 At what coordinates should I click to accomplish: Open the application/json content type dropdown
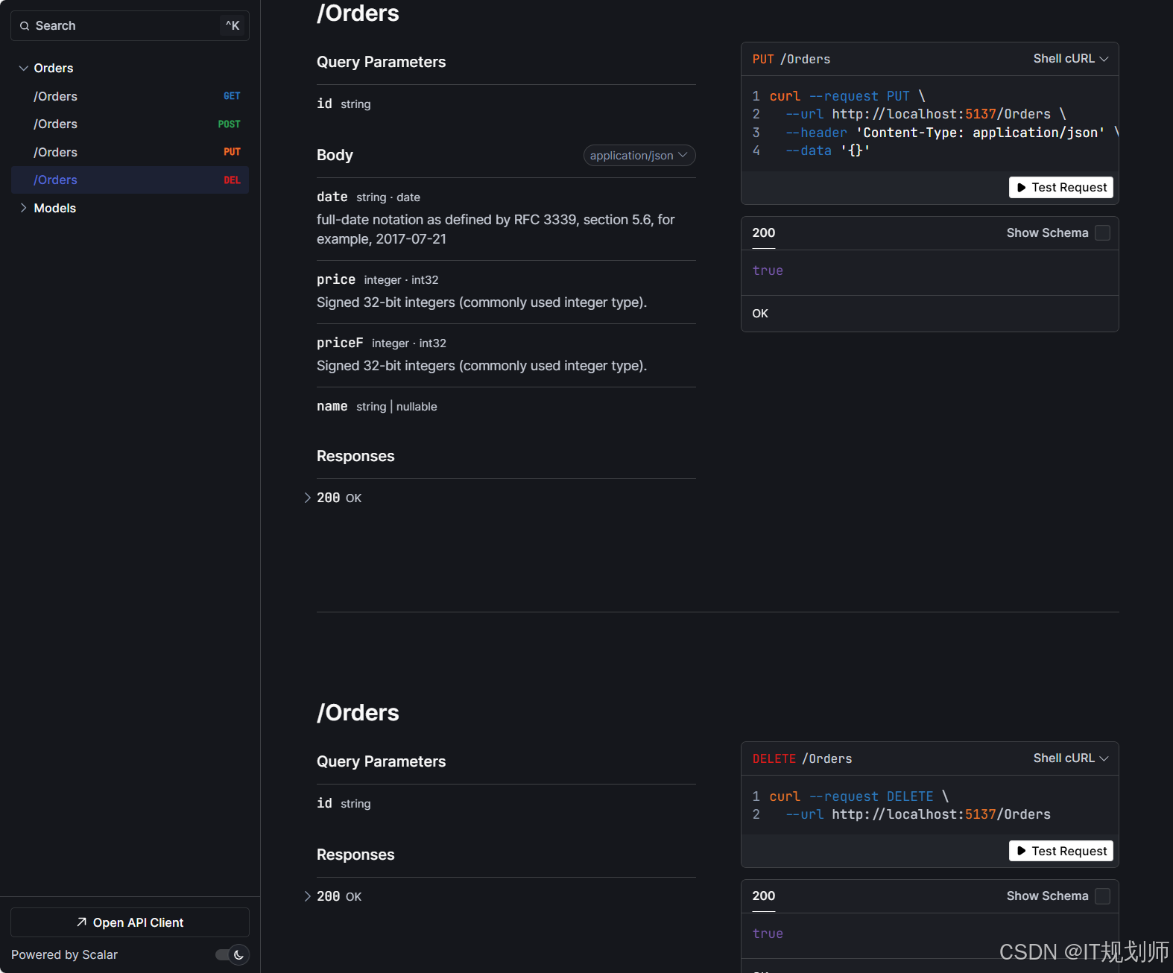point(639,155)
